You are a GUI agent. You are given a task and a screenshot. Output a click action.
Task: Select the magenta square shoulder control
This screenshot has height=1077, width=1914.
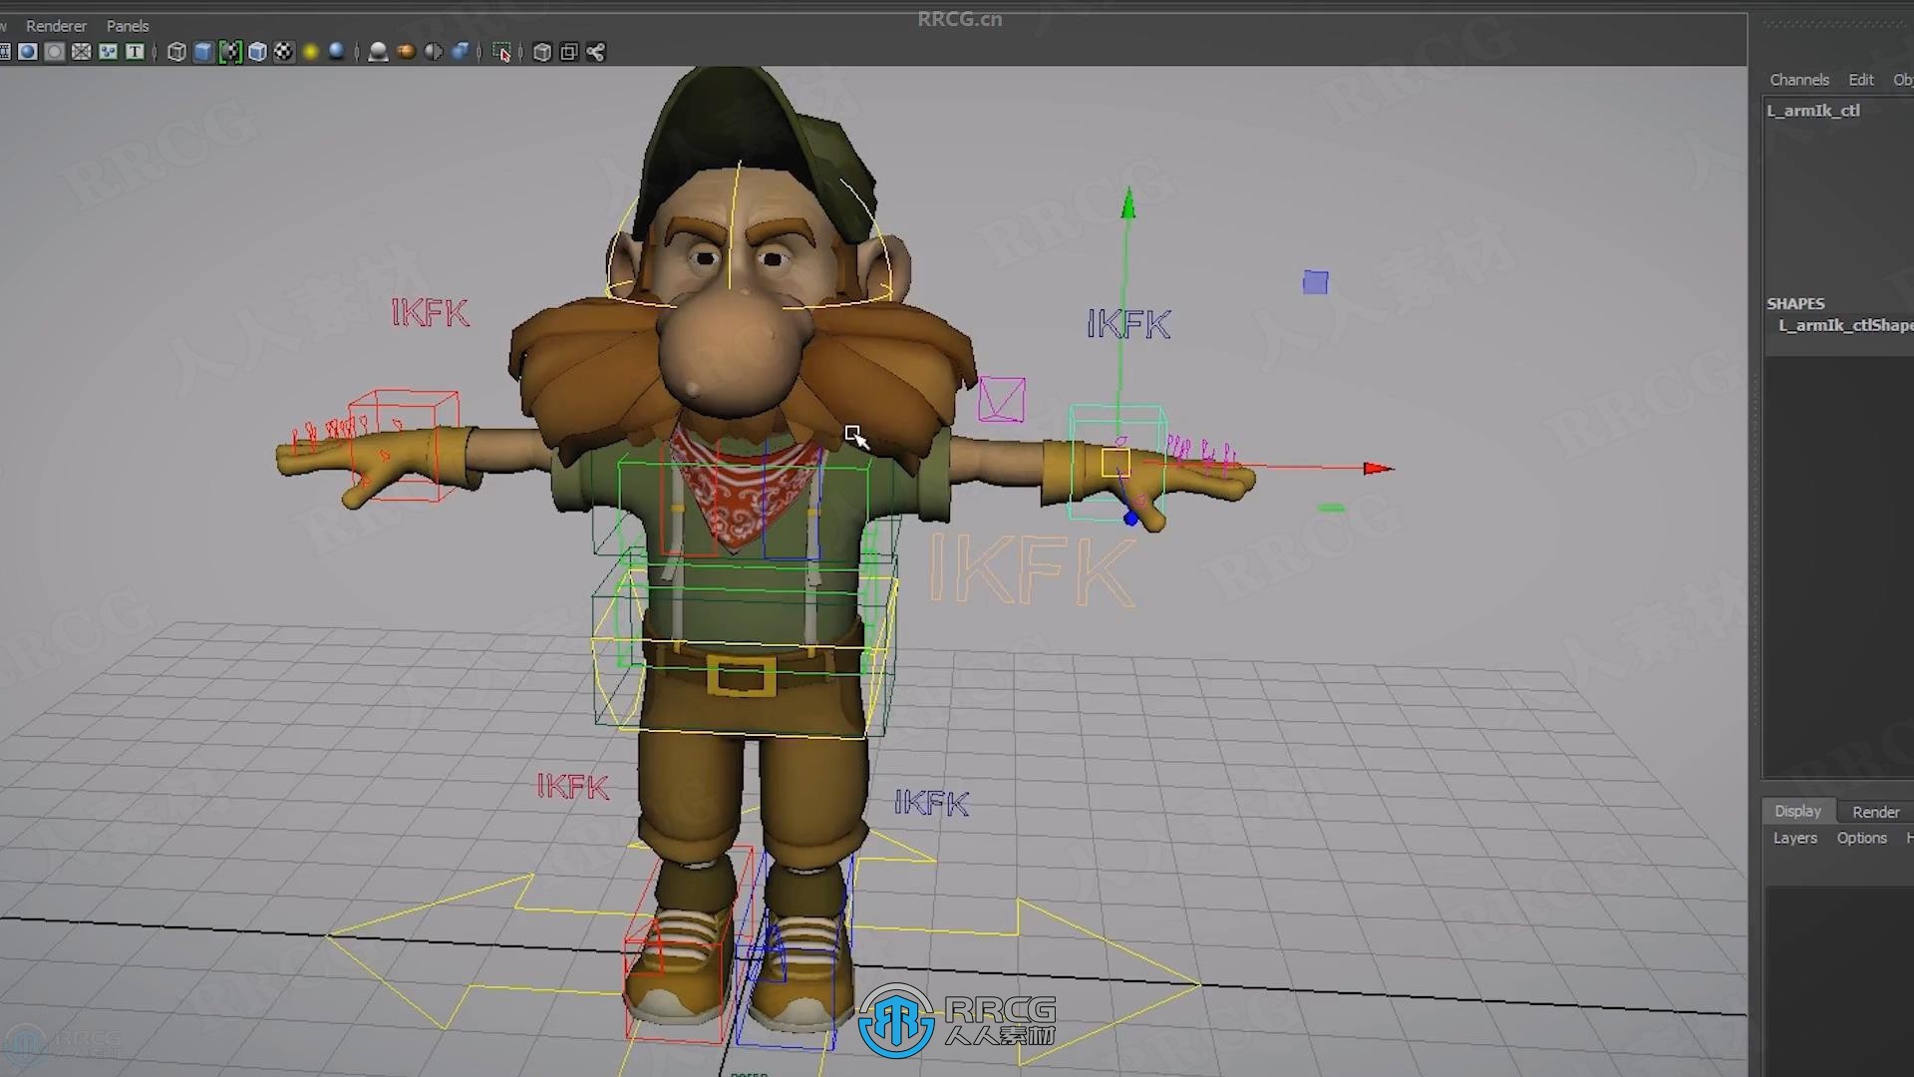point(1001,399)
